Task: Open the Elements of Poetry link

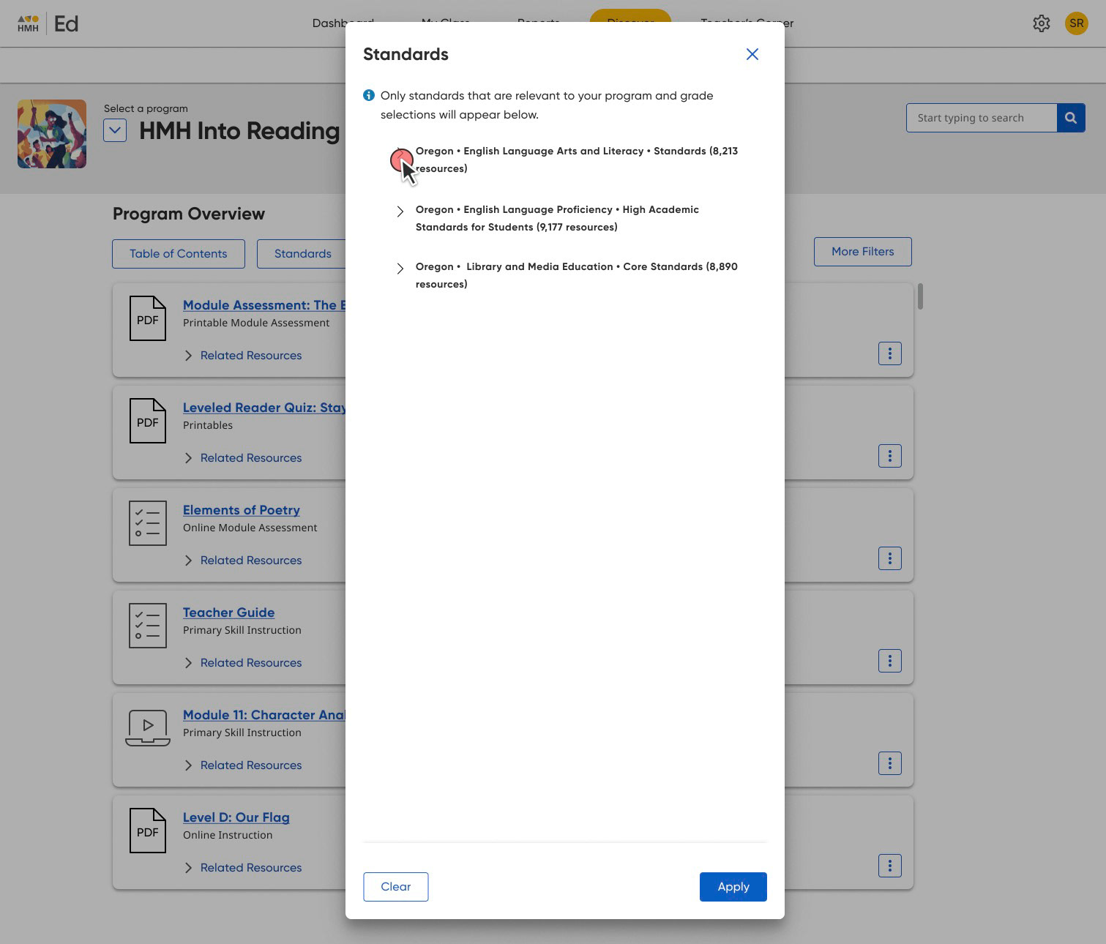Action: pos(242,510)
